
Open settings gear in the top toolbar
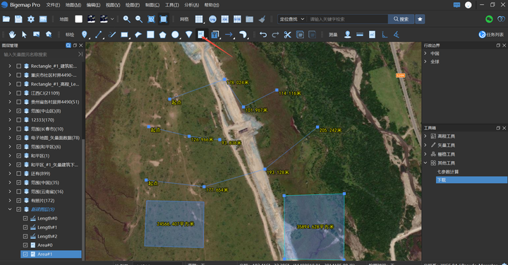(31, 19)
